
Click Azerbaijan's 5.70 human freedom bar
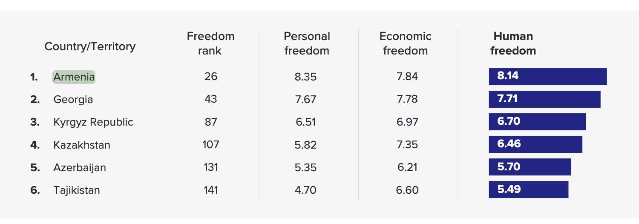(530, 167)
